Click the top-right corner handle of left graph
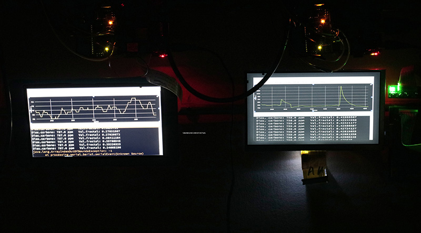 (157, 96)
